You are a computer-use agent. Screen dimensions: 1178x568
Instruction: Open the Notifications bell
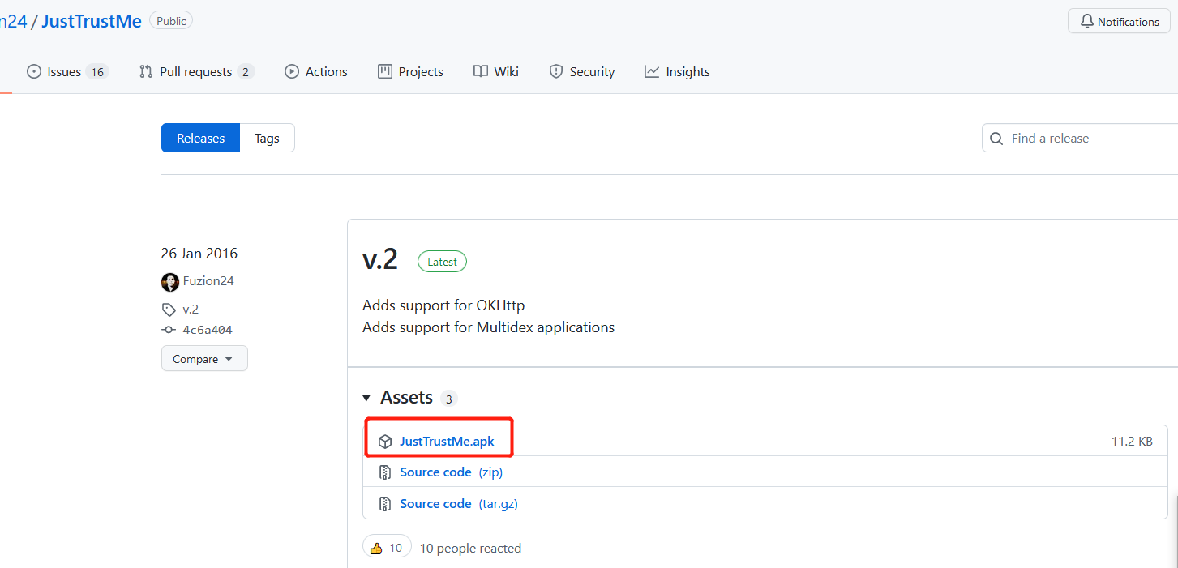point(1119,21)
